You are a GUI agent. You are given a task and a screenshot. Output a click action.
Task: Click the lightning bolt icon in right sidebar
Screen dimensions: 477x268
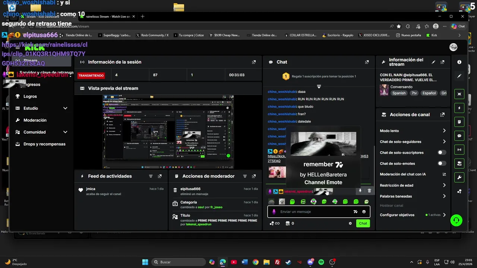click(x=459, y=108)
